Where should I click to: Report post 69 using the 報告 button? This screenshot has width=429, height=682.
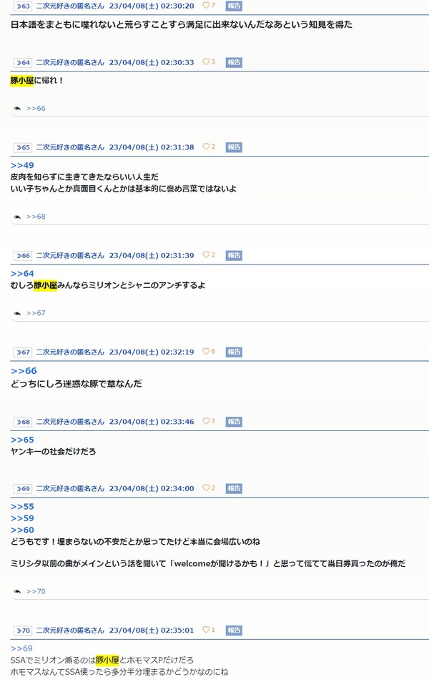[x=234, y=488]
